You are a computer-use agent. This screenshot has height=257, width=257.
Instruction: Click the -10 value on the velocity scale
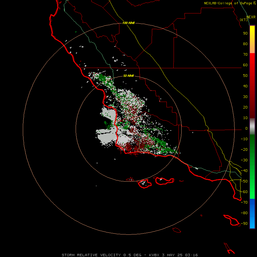pyautogui.click(x=244, y=139)
